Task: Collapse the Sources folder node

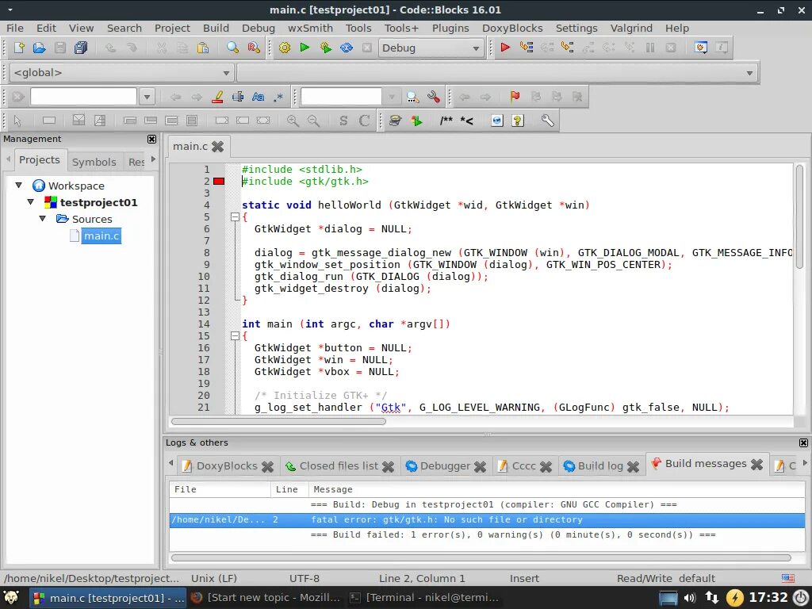Action: (x=43, y=219)
